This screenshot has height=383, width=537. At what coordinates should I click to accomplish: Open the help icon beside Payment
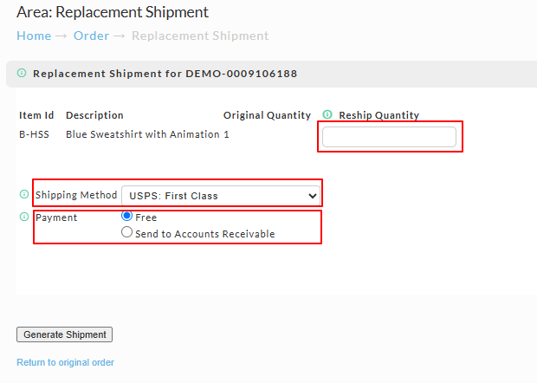(24, 217)
